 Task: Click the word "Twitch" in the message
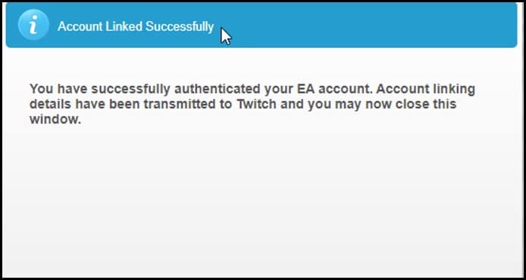(x=257, y=104)
